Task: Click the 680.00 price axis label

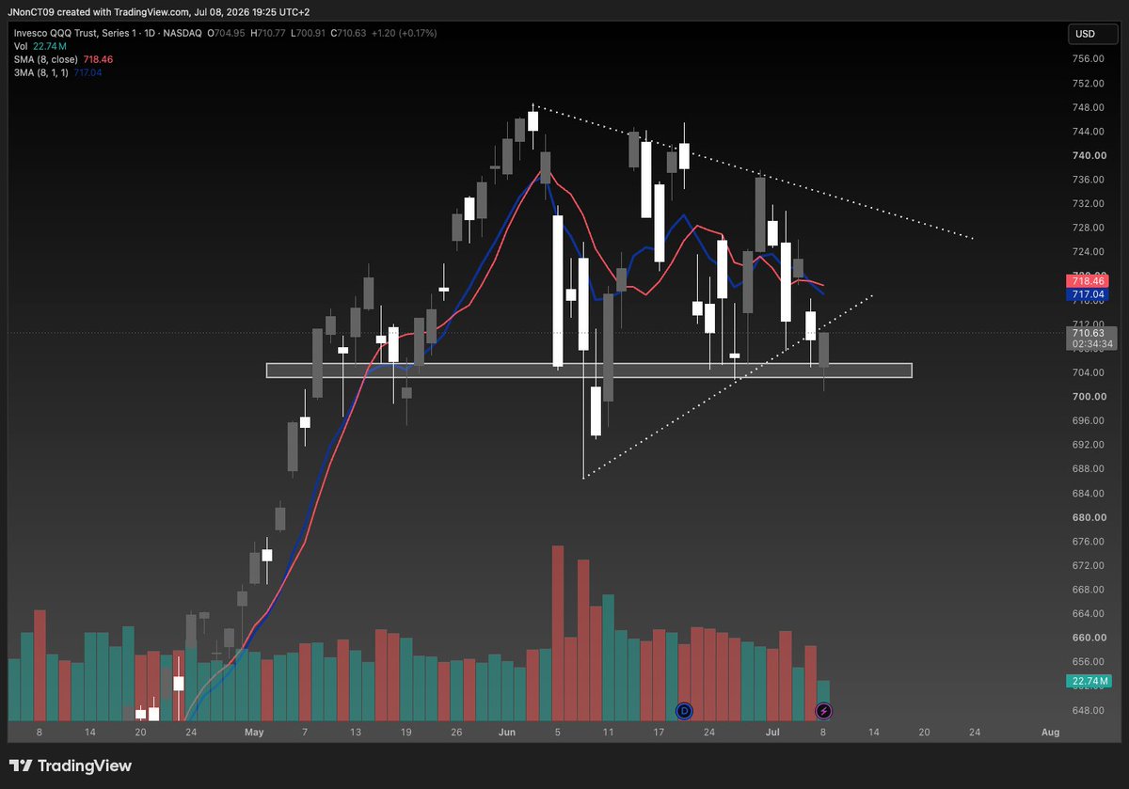Action: pos(1089,517)
